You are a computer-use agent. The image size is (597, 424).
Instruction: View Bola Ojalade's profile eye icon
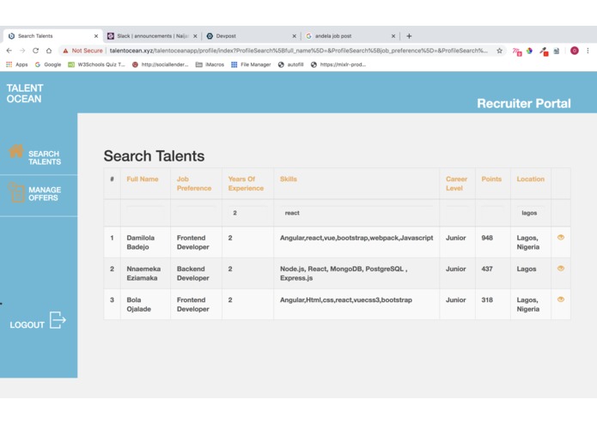560,300
